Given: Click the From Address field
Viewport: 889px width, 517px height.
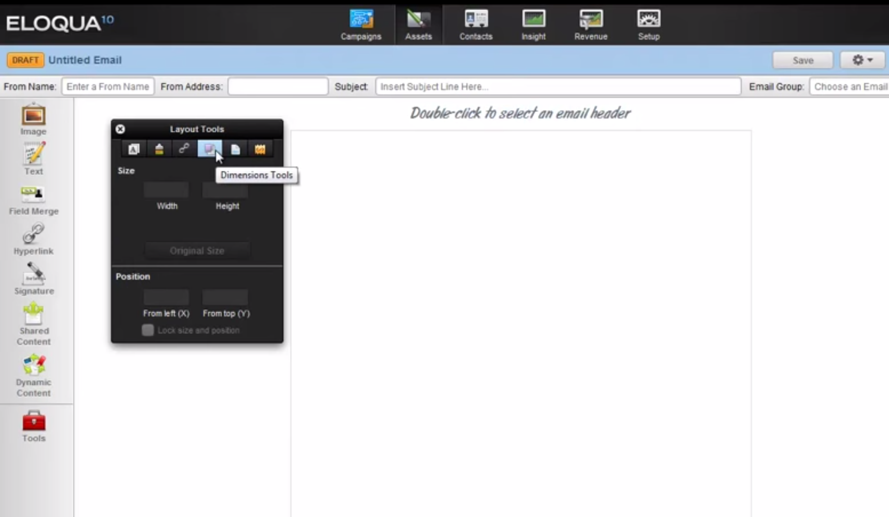Looking at the screenshot, I should [x=278, y=87].
